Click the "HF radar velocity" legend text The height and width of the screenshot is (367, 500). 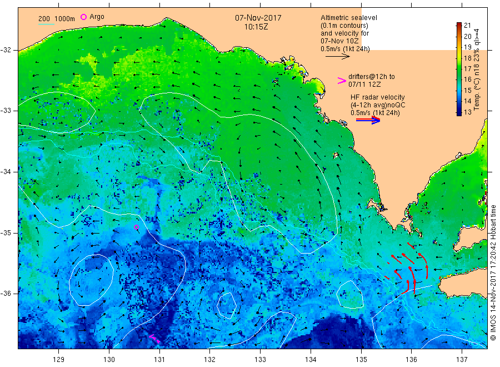[378, 97]
